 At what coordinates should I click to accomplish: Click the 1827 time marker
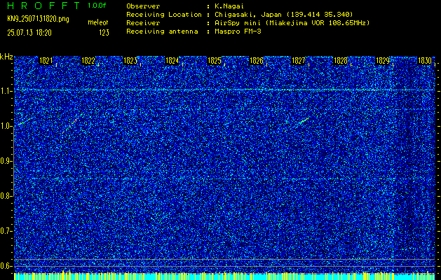299,61
